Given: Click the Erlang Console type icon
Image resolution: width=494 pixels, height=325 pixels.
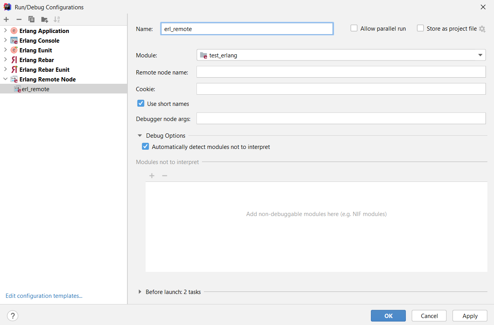Looking at the screenshot, I should [x=14, y=40].
